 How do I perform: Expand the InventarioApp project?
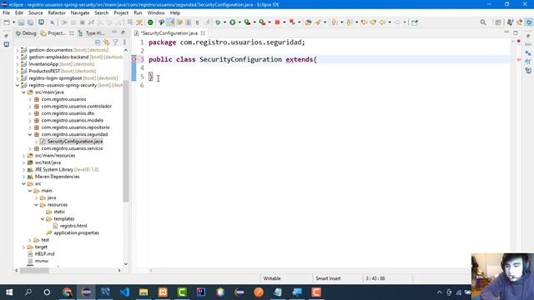click(x=18, y=64)
